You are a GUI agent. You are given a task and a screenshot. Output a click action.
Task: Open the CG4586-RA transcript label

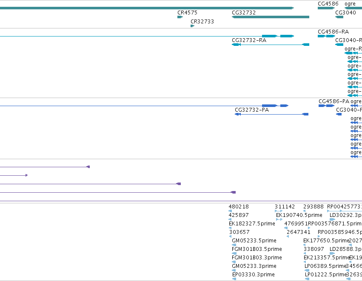pos(333,32)
